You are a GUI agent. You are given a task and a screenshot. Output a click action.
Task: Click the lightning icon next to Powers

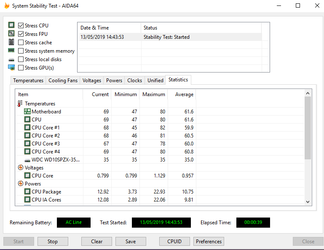tap(21, 183)
